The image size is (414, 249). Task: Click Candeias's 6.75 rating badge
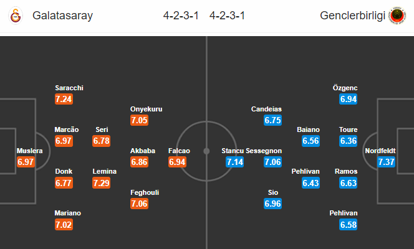[272, 120]
